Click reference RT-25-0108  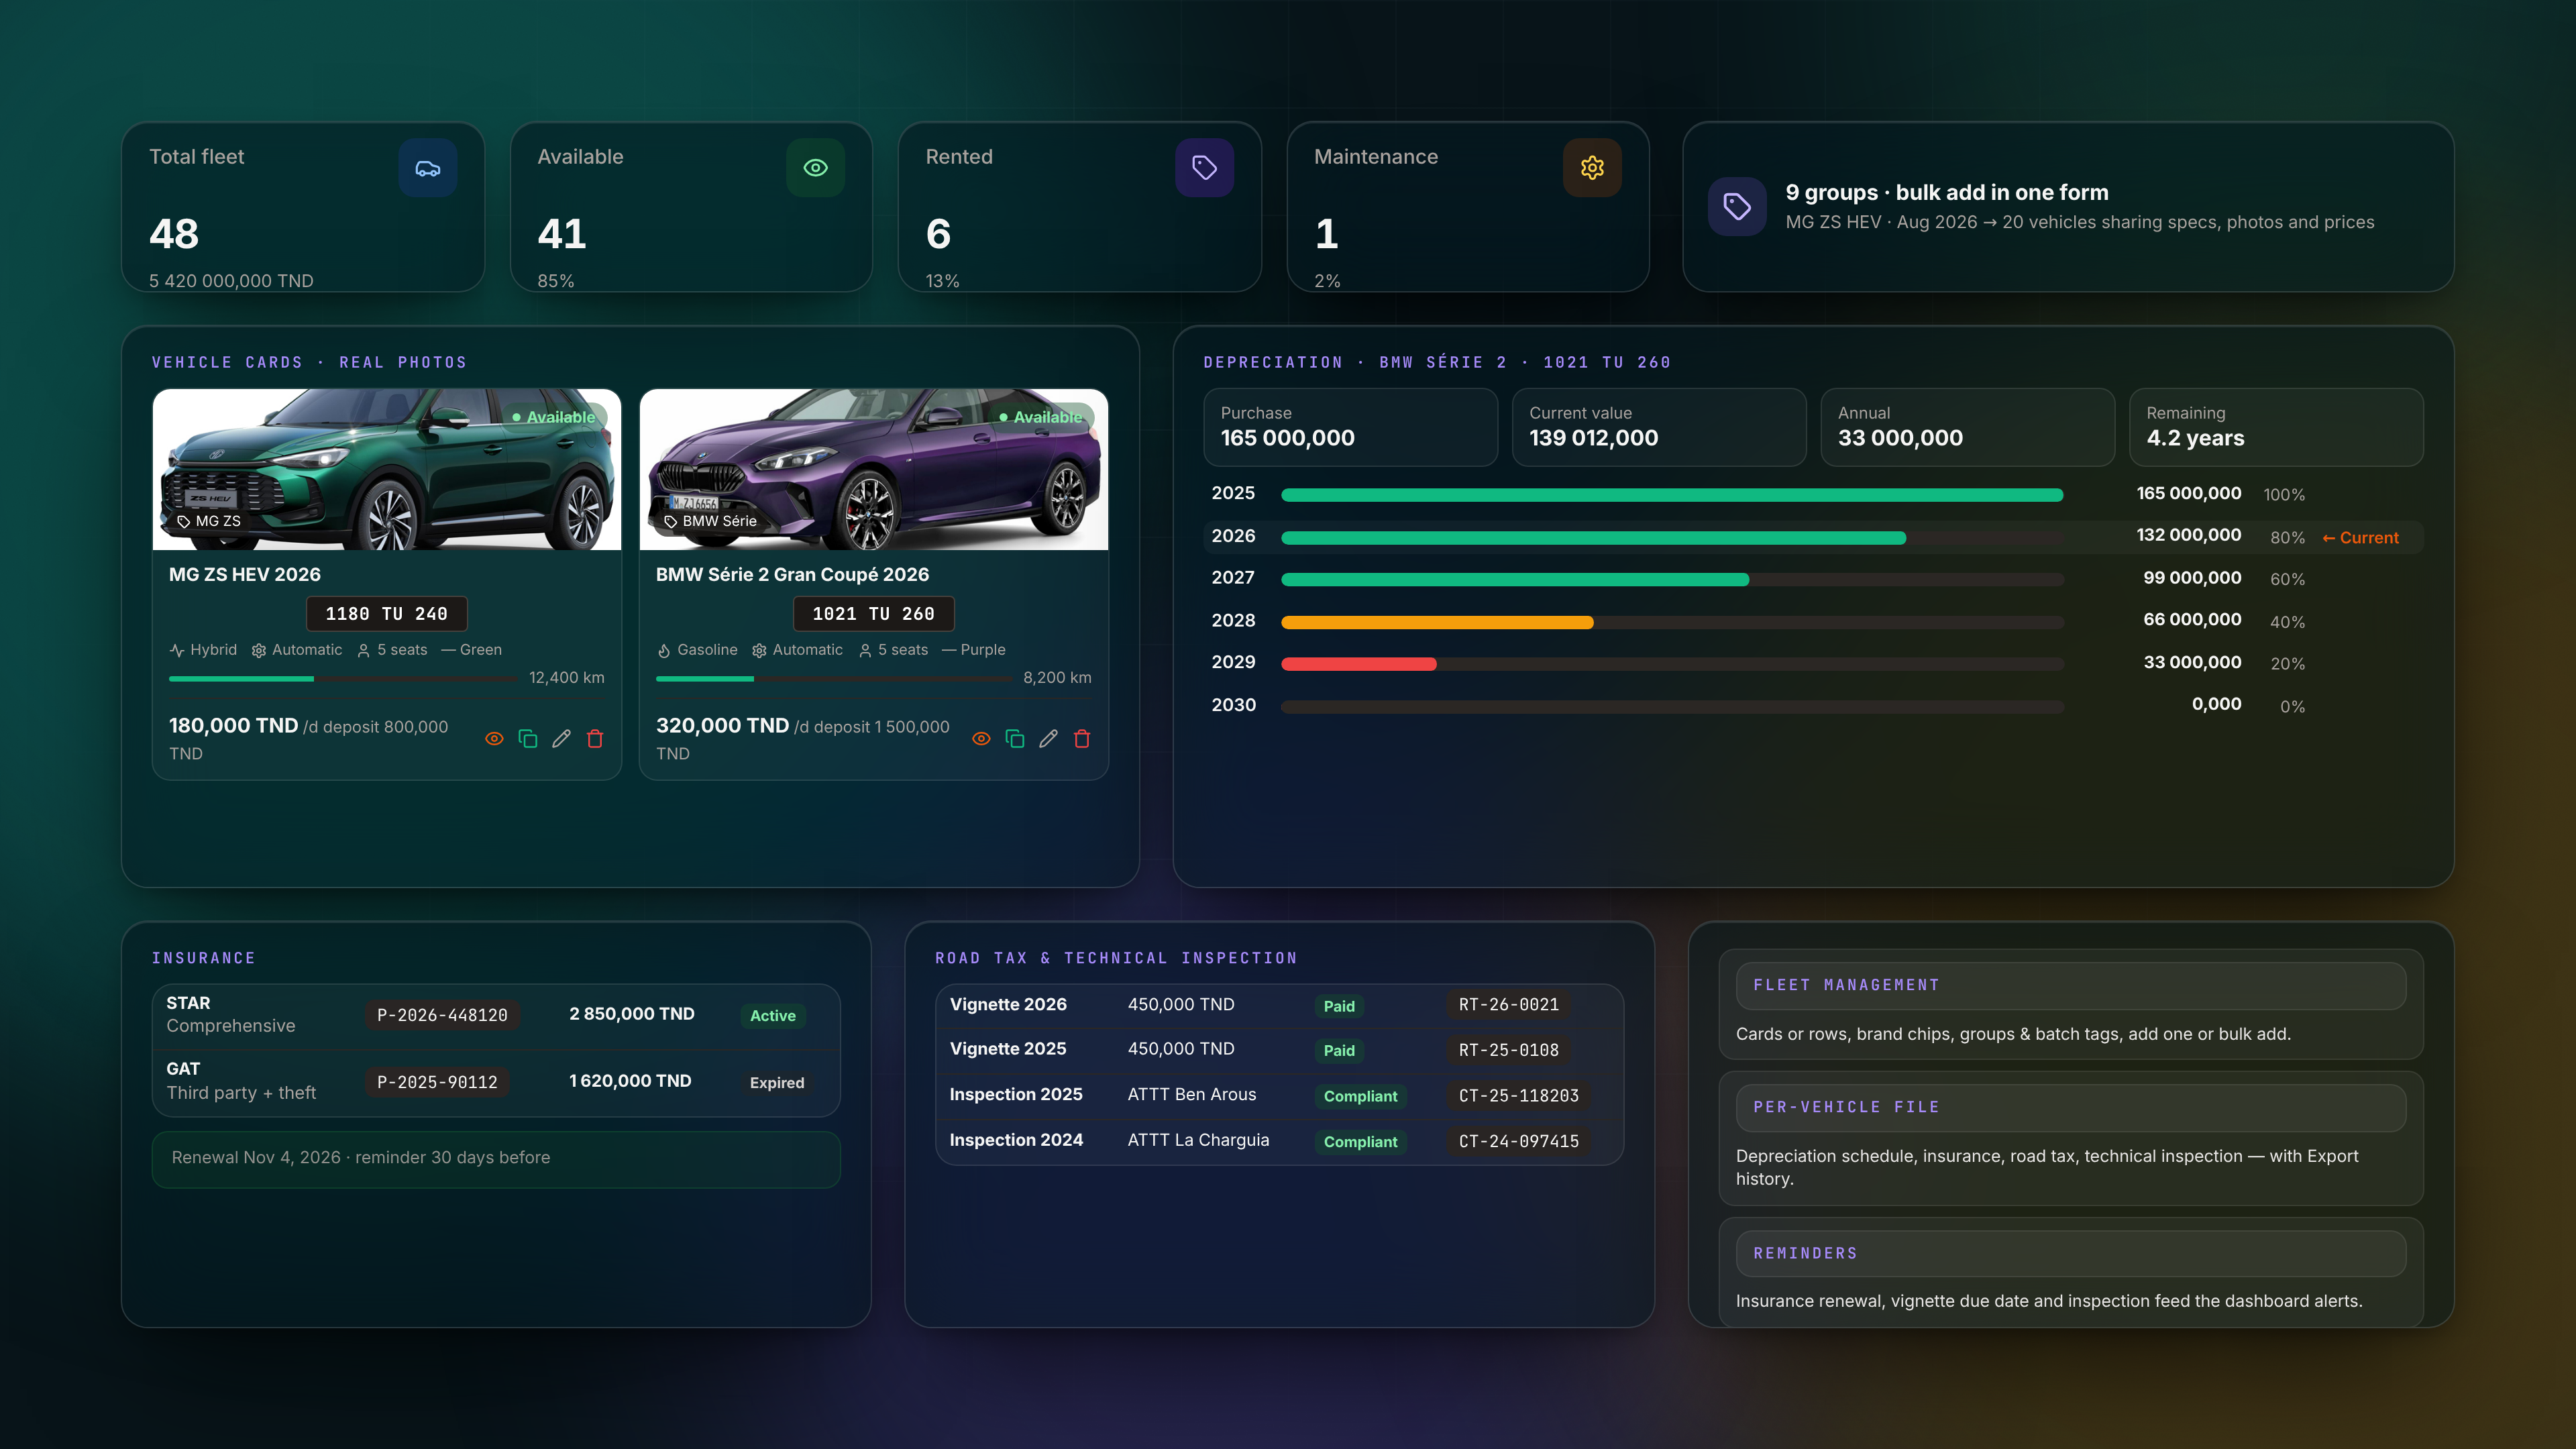click(1508, 1051)
